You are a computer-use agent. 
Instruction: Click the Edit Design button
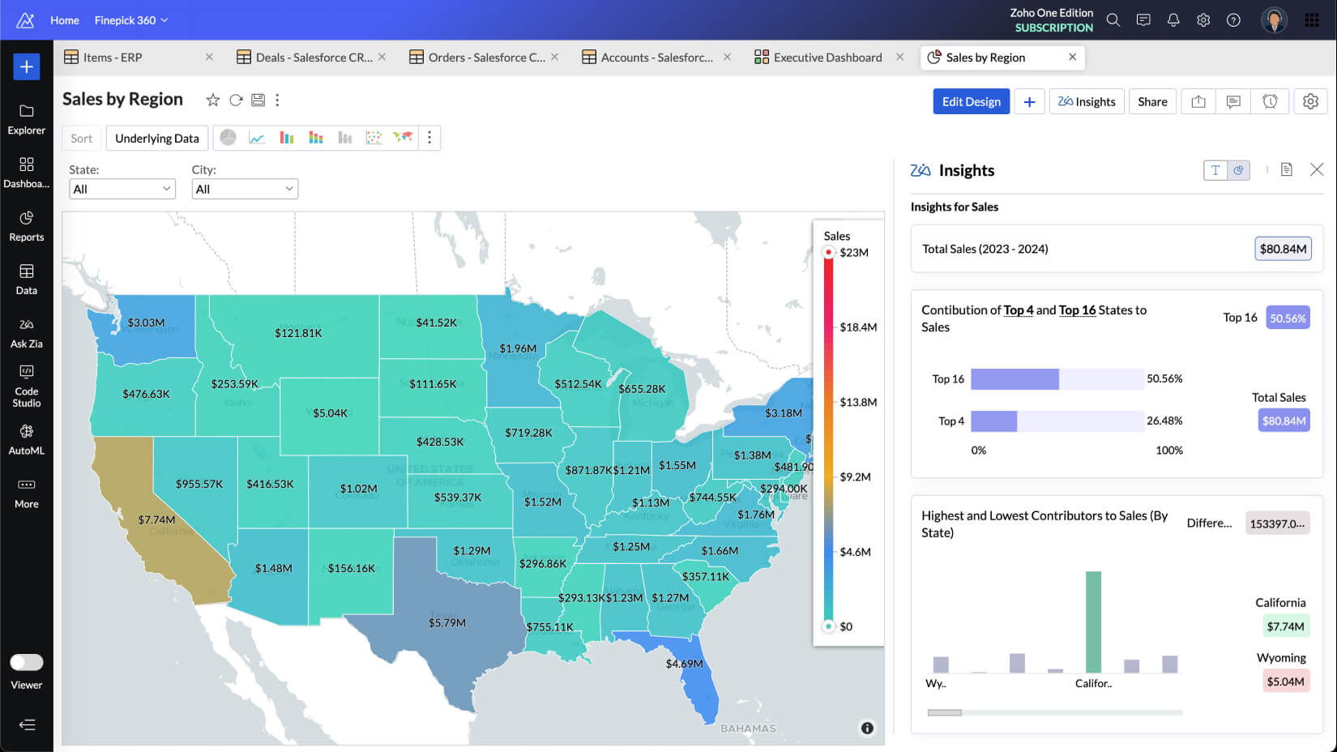[971, 101]
